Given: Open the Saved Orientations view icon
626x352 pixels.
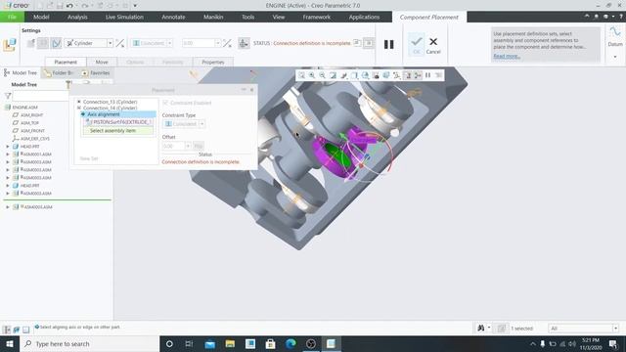Looking at the screenshot, I should (365, 75).
